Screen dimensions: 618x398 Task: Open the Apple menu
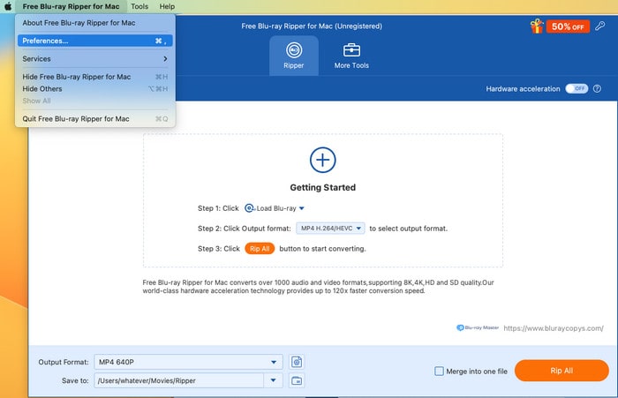tap(8, 6)
